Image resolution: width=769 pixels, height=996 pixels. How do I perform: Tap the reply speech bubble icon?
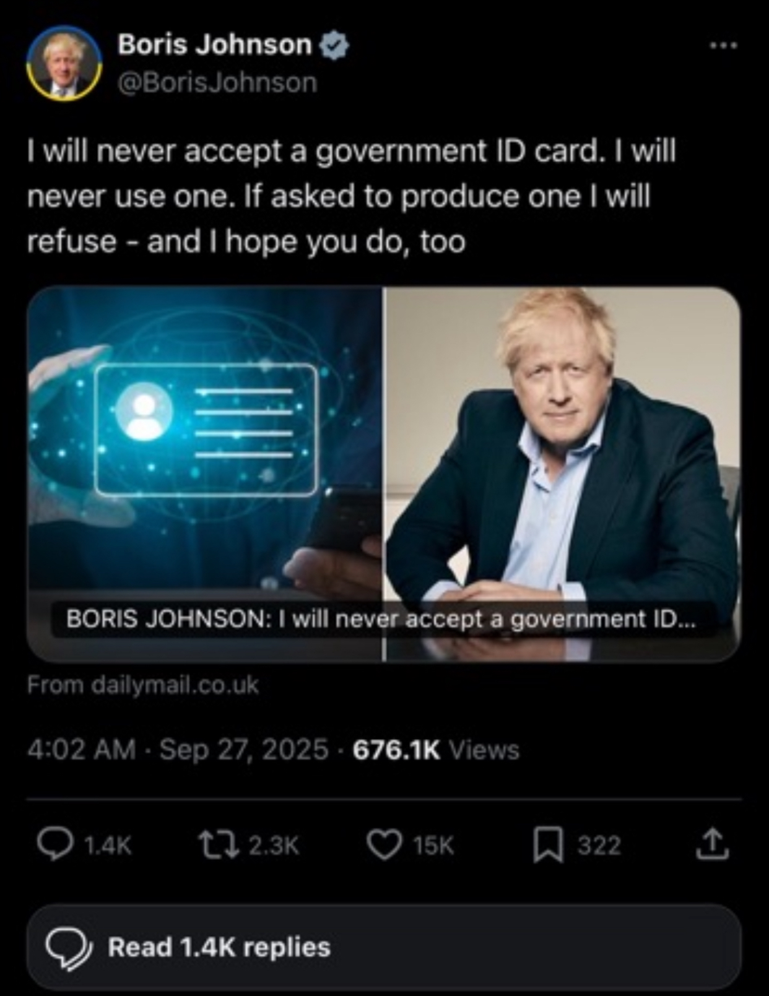pos(54,845)
